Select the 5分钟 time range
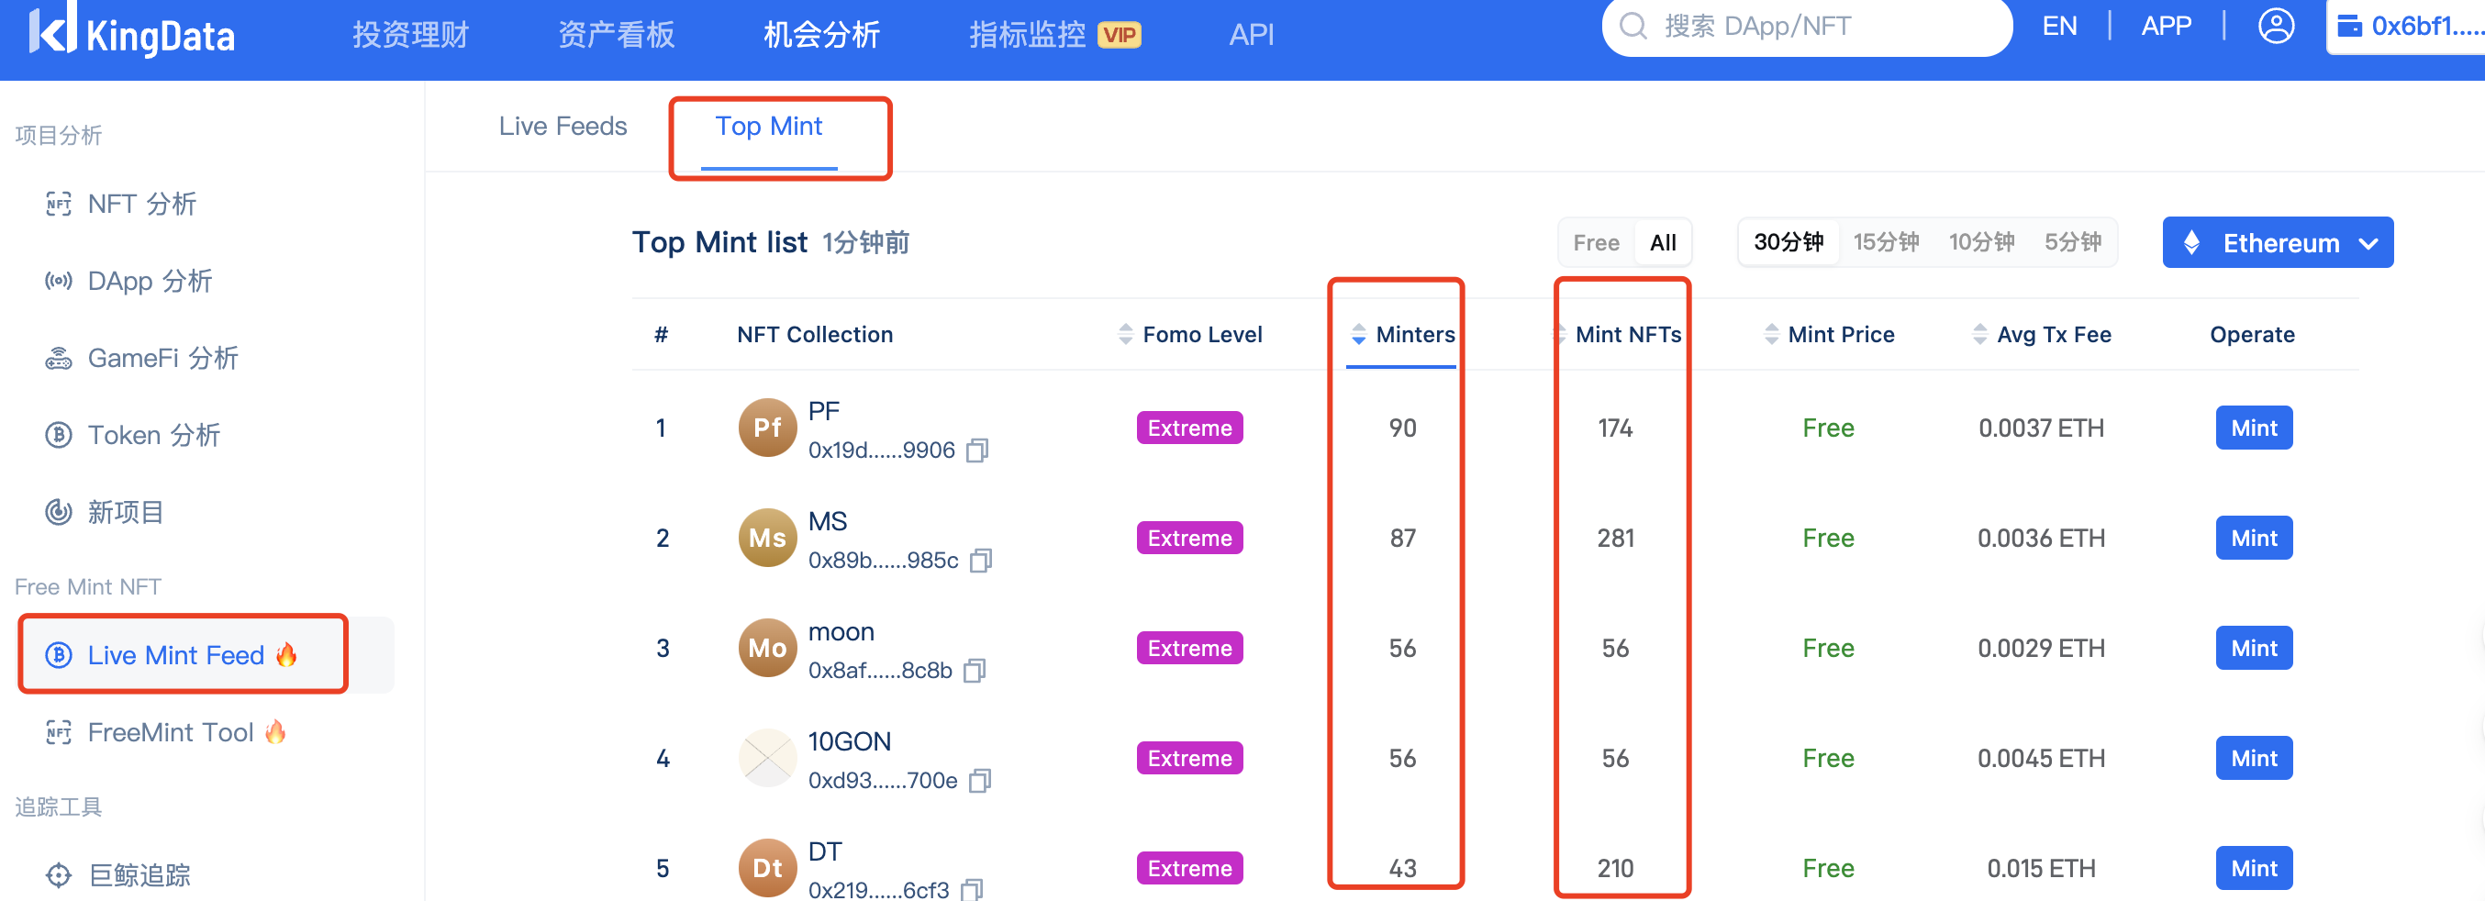The width and height of the screenshot is (2485, 901). point(2072,242)
